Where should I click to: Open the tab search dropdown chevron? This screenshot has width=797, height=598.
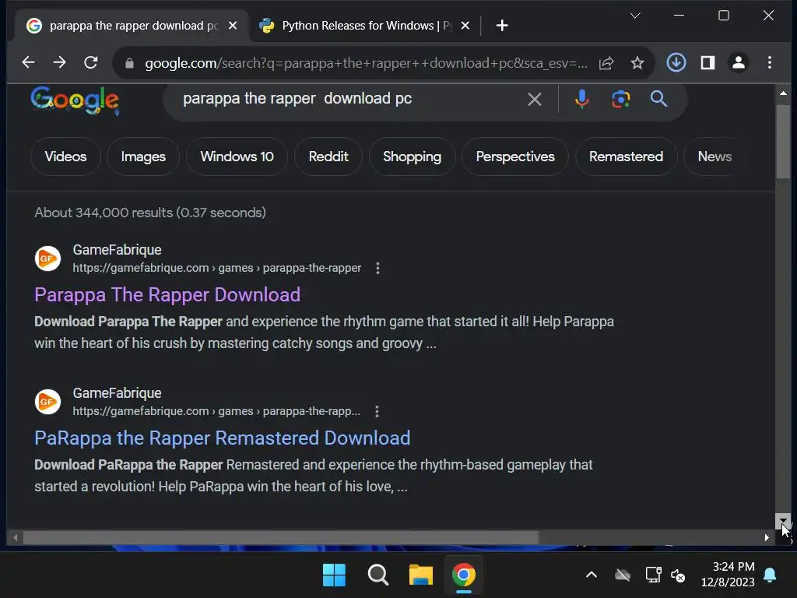click(635, 16)
